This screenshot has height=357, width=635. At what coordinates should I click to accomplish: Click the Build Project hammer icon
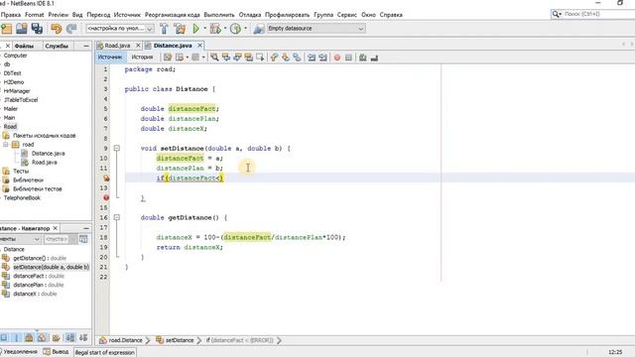(x=164, y=29)
